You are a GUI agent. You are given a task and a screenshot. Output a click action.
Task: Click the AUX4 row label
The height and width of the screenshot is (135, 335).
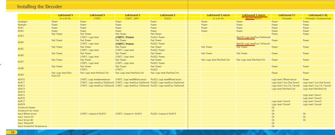tap(21, 42)
